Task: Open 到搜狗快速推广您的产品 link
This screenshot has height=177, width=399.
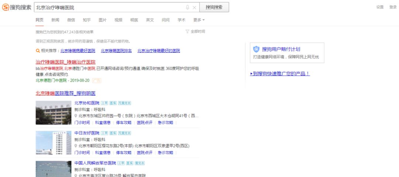Action: tap(280, 74)
